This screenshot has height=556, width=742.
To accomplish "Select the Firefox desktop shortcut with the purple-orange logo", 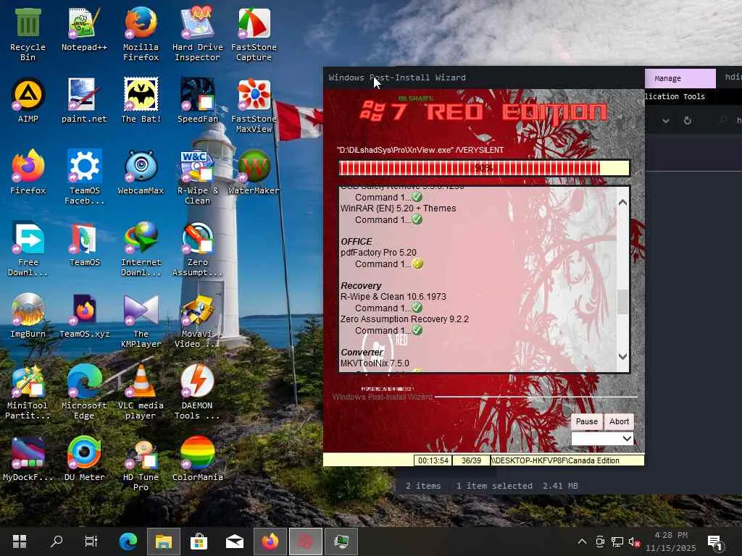I will 28,172.
